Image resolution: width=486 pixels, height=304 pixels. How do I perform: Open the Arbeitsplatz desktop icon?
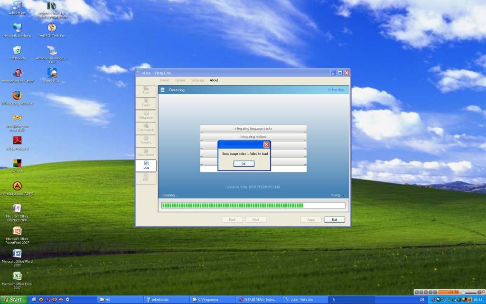(x=17, y=8)
